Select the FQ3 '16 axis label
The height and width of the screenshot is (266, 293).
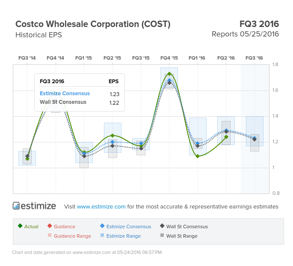pos(255,58)
